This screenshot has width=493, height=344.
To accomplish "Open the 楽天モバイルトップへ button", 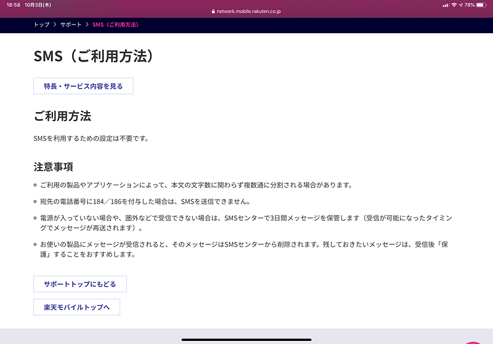I will coord(76,307).
